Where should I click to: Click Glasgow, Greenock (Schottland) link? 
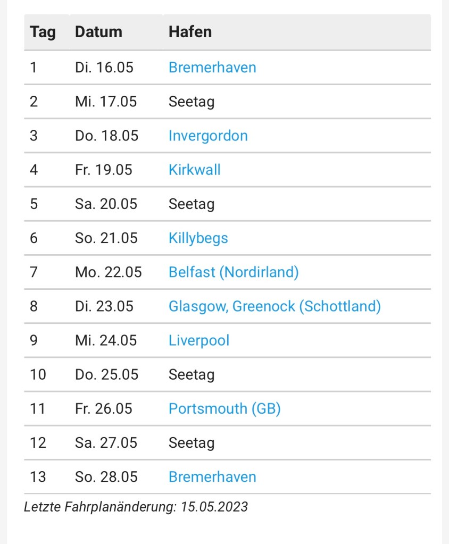(x=275, y=306)
